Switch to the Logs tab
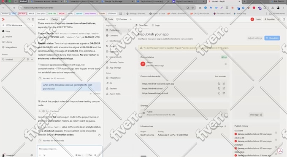Screen dimensions: 287x157 click(x=156, y=25)
